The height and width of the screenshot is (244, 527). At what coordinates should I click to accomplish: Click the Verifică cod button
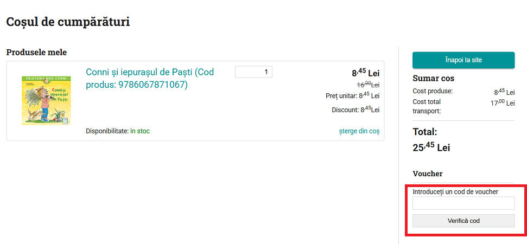pos(463,221)
